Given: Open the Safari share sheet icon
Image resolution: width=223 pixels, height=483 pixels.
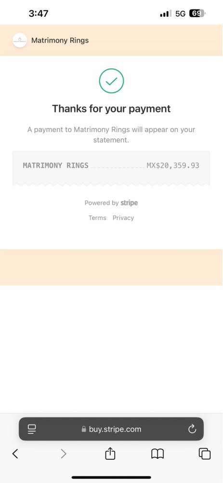Looking at the screenshot, I should [x=110, y=453].
